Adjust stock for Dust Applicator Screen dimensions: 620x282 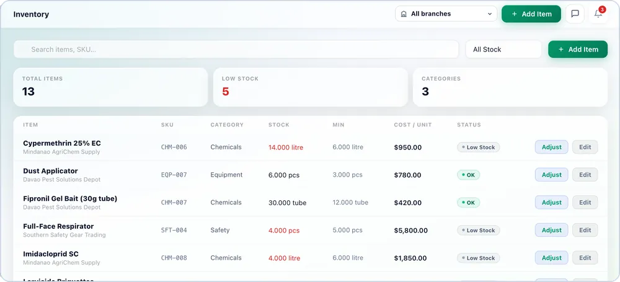pos(552,175)
